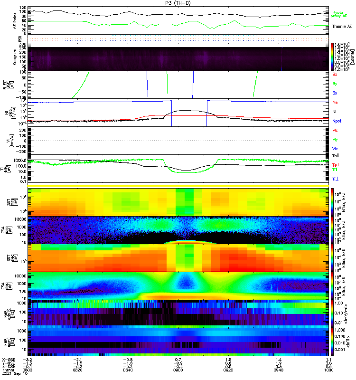Click the date label '2021 Sep 10'
Image resolution: width=356 pixels, height=380 pixels.
pyautogui.click(x=15, y=373)
